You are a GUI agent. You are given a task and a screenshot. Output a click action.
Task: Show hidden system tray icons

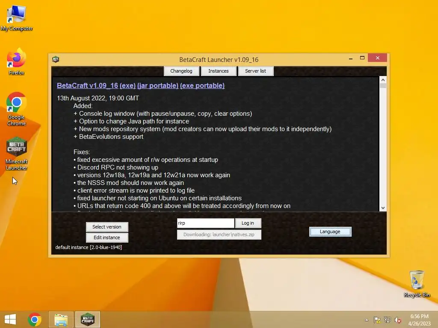point(367,320)
